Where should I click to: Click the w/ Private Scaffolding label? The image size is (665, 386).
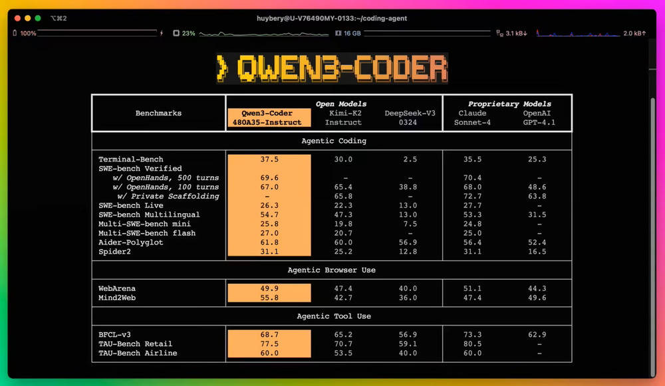pyautogui.click(x=168, y=196)
